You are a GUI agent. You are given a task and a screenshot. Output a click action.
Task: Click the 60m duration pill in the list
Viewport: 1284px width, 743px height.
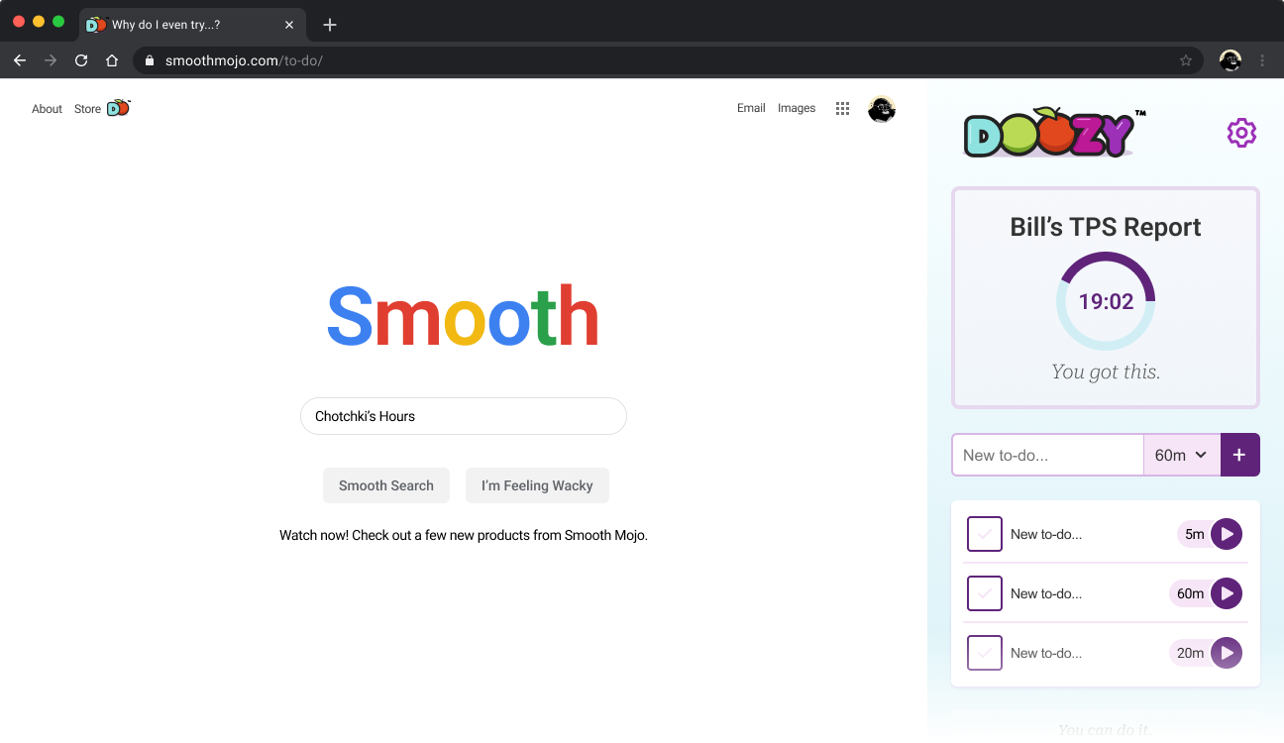point(1191,593)
